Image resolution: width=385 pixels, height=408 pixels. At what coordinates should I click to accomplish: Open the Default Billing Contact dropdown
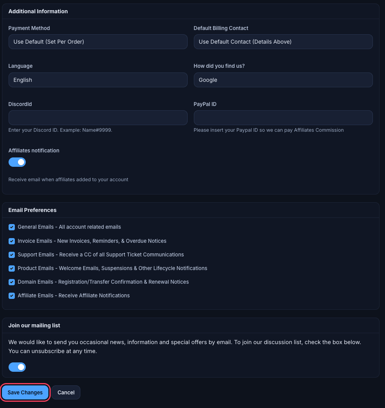coord(283,42)
